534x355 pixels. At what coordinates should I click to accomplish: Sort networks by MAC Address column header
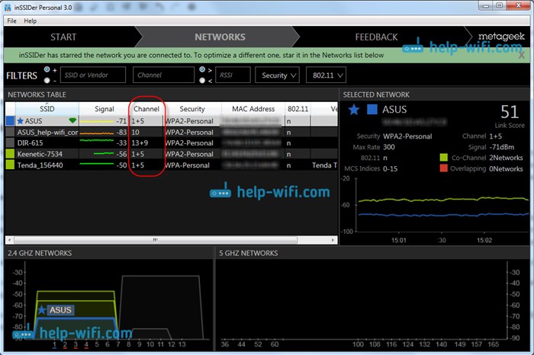[253, 109]
